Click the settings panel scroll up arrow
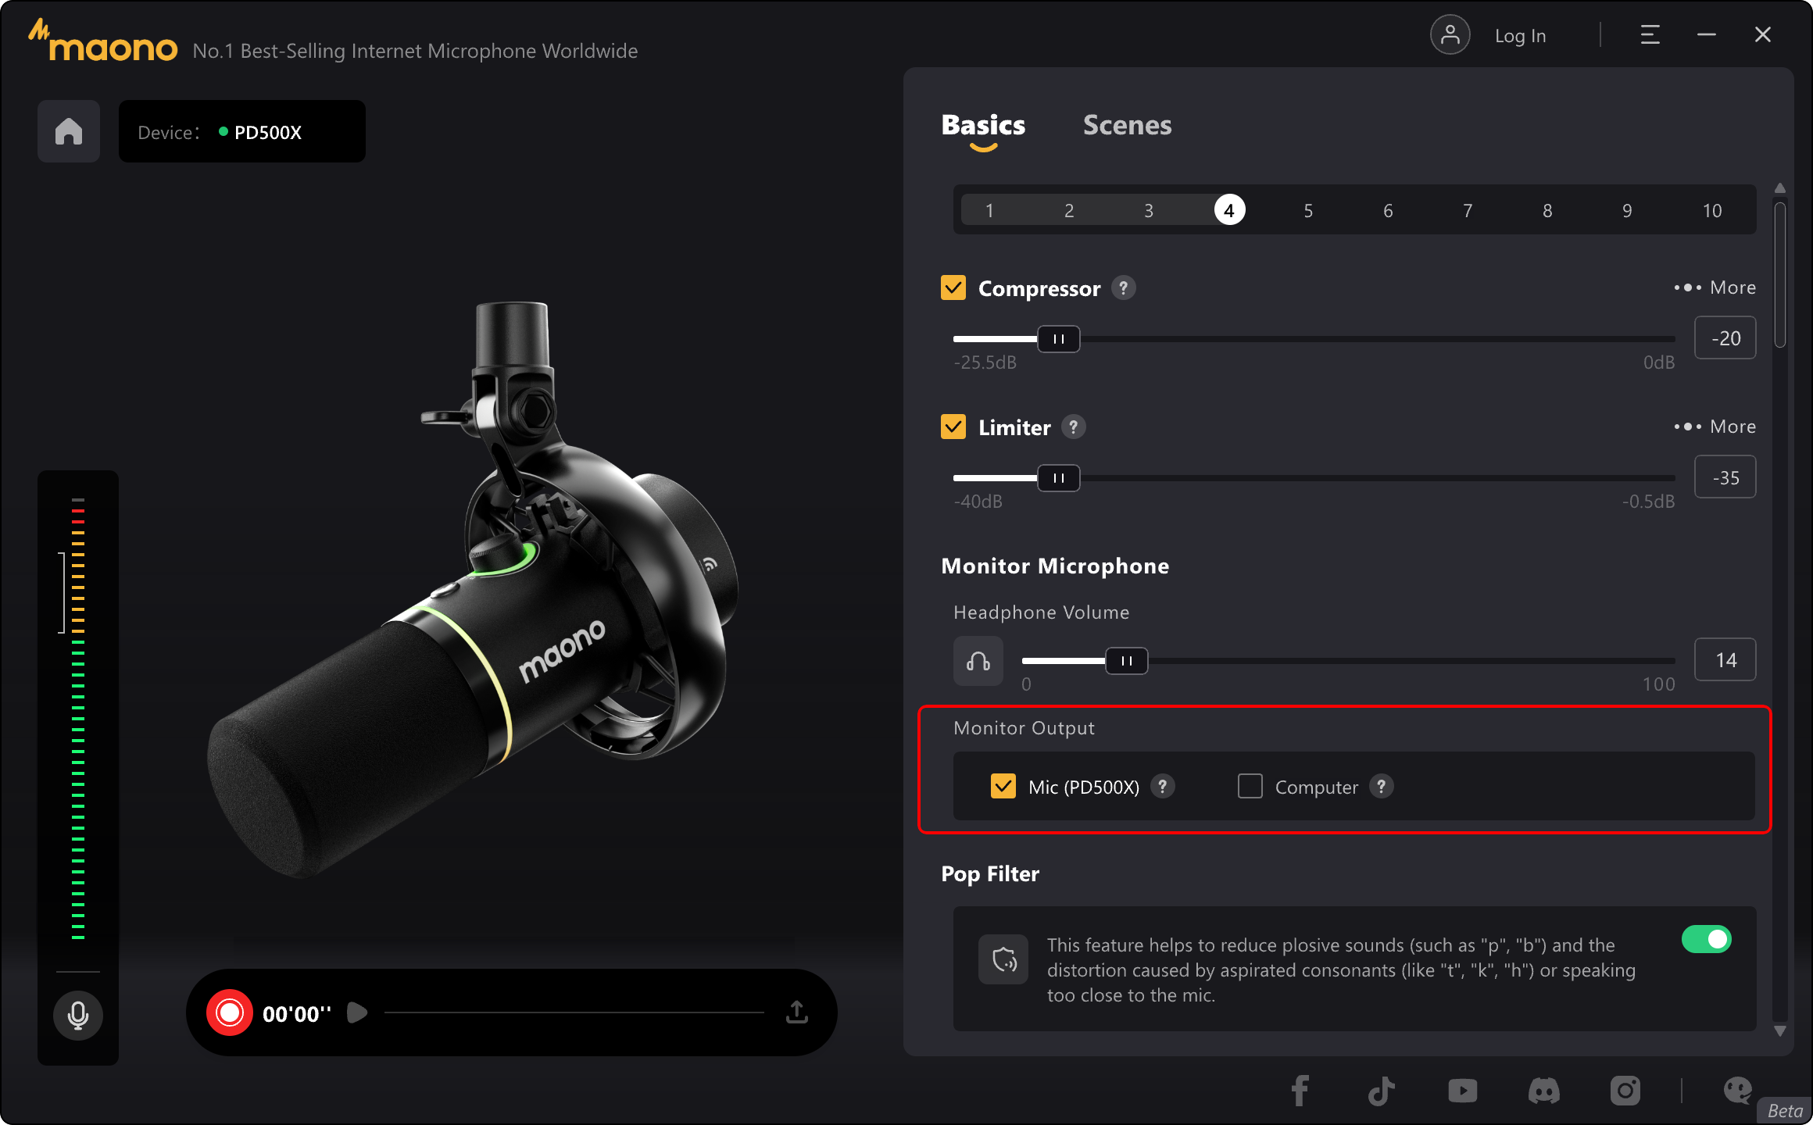This screenshot has width=1813, height=1125. (x=1780, y=188)
